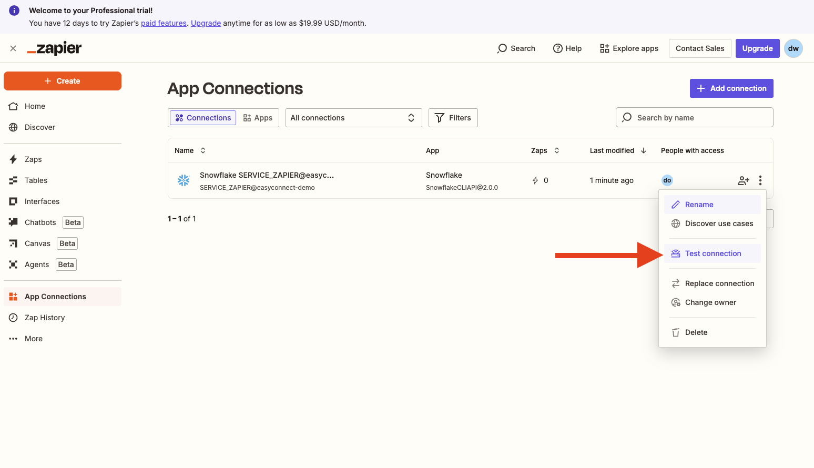Click the 'do' access avatar
Screen dimensions: 814x468
click(x=667, y=180)
